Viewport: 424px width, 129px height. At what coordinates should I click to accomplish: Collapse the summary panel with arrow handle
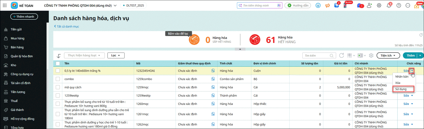point(240,49)
